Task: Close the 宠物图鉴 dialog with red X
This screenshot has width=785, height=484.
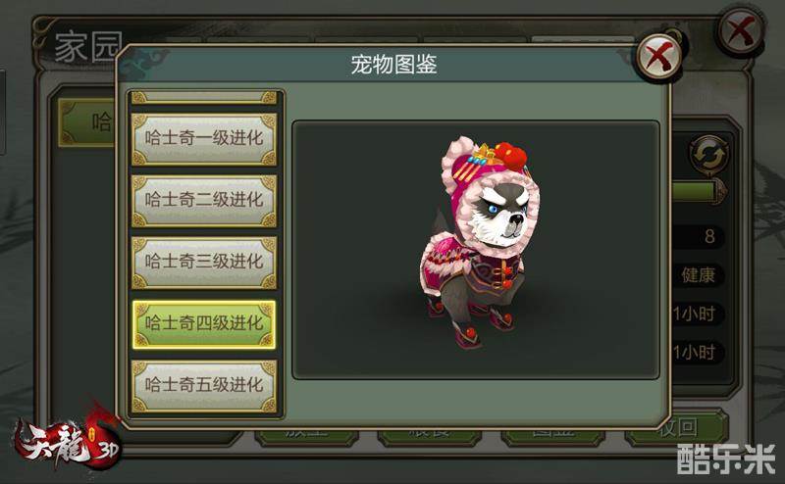Action: pos(658,56)
